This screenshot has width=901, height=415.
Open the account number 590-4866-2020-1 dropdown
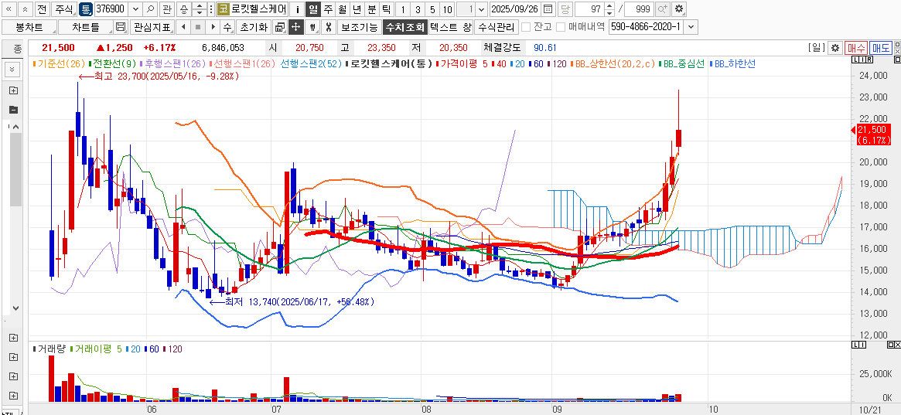(x=691, y=27)
